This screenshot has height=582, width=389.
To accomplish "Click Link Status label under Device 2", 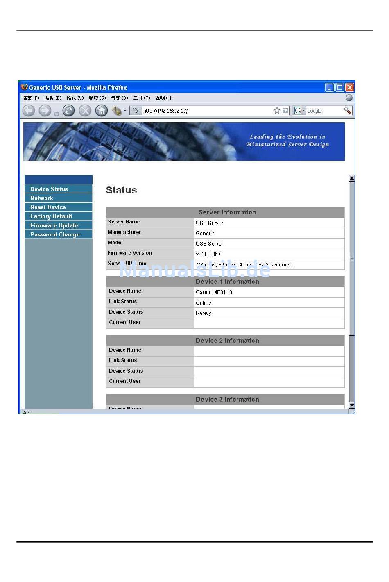I will pos(123,360).
